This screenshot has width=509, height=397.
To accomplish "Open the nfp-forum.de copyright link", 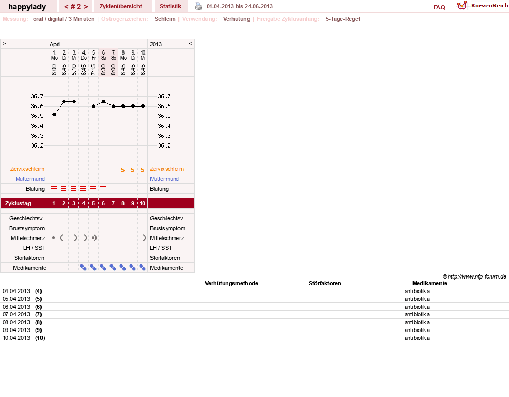I will click(x=474, y=276).
